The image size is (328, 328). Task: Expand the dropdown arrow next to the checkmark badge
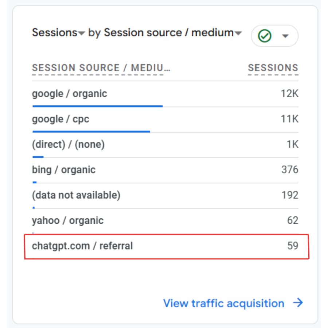pyautogui.click(x=285, y=35)
